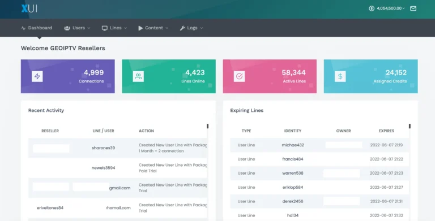Click the Logs wrench icon
Viewport: 435px width, 221px height.
coord(182,28)
